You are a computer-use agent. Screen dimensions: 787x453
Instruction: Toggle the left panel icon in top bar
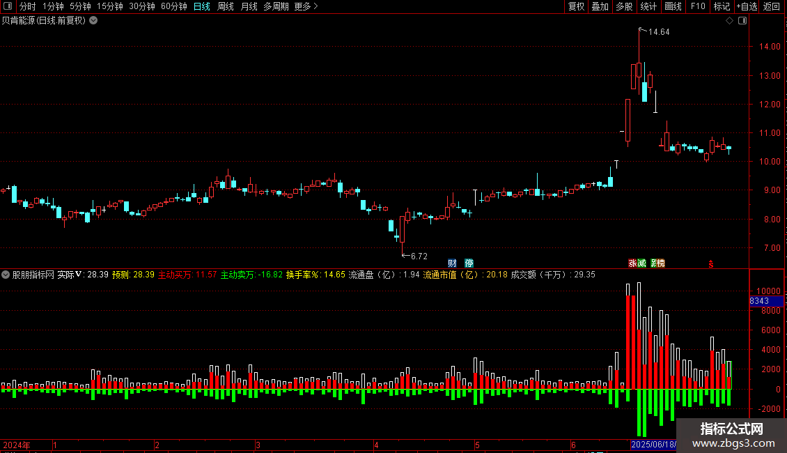coord(8,6)
